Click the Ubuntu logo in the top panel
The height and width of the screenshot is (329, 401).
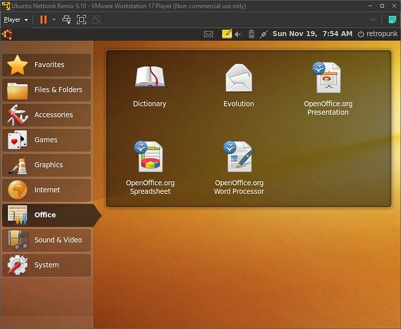click(x=7, y=34)
